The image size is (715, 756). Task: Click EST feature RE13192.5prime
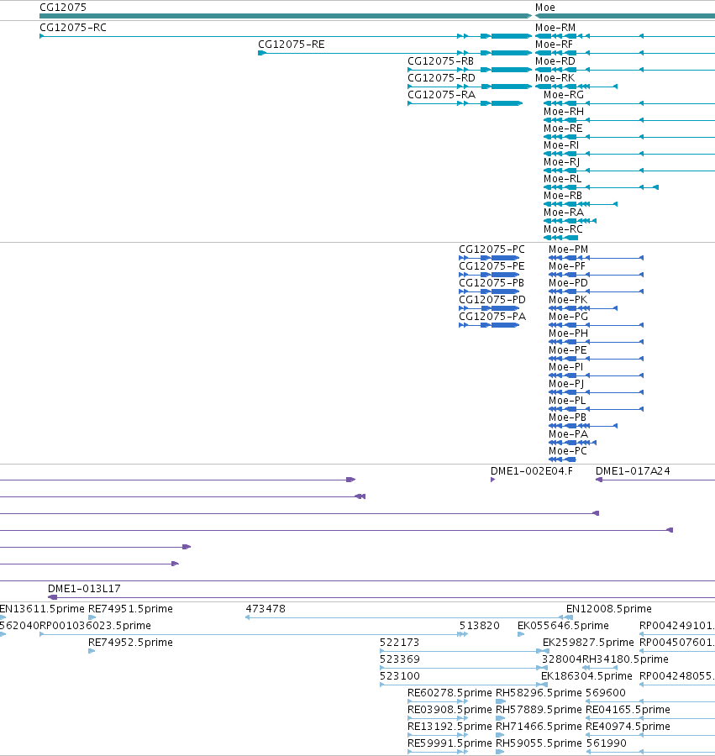(x=450, y=727)
